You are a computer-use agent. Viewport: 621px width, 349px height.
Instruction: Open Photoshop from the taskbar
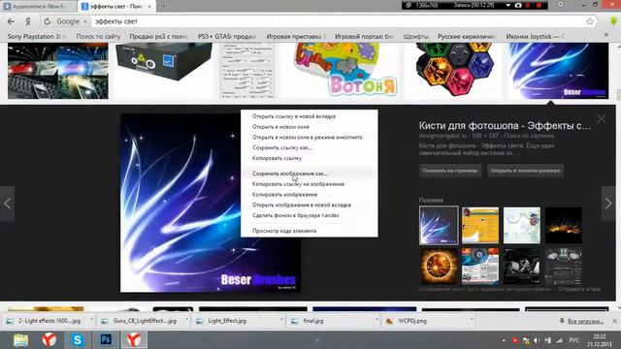106,340
